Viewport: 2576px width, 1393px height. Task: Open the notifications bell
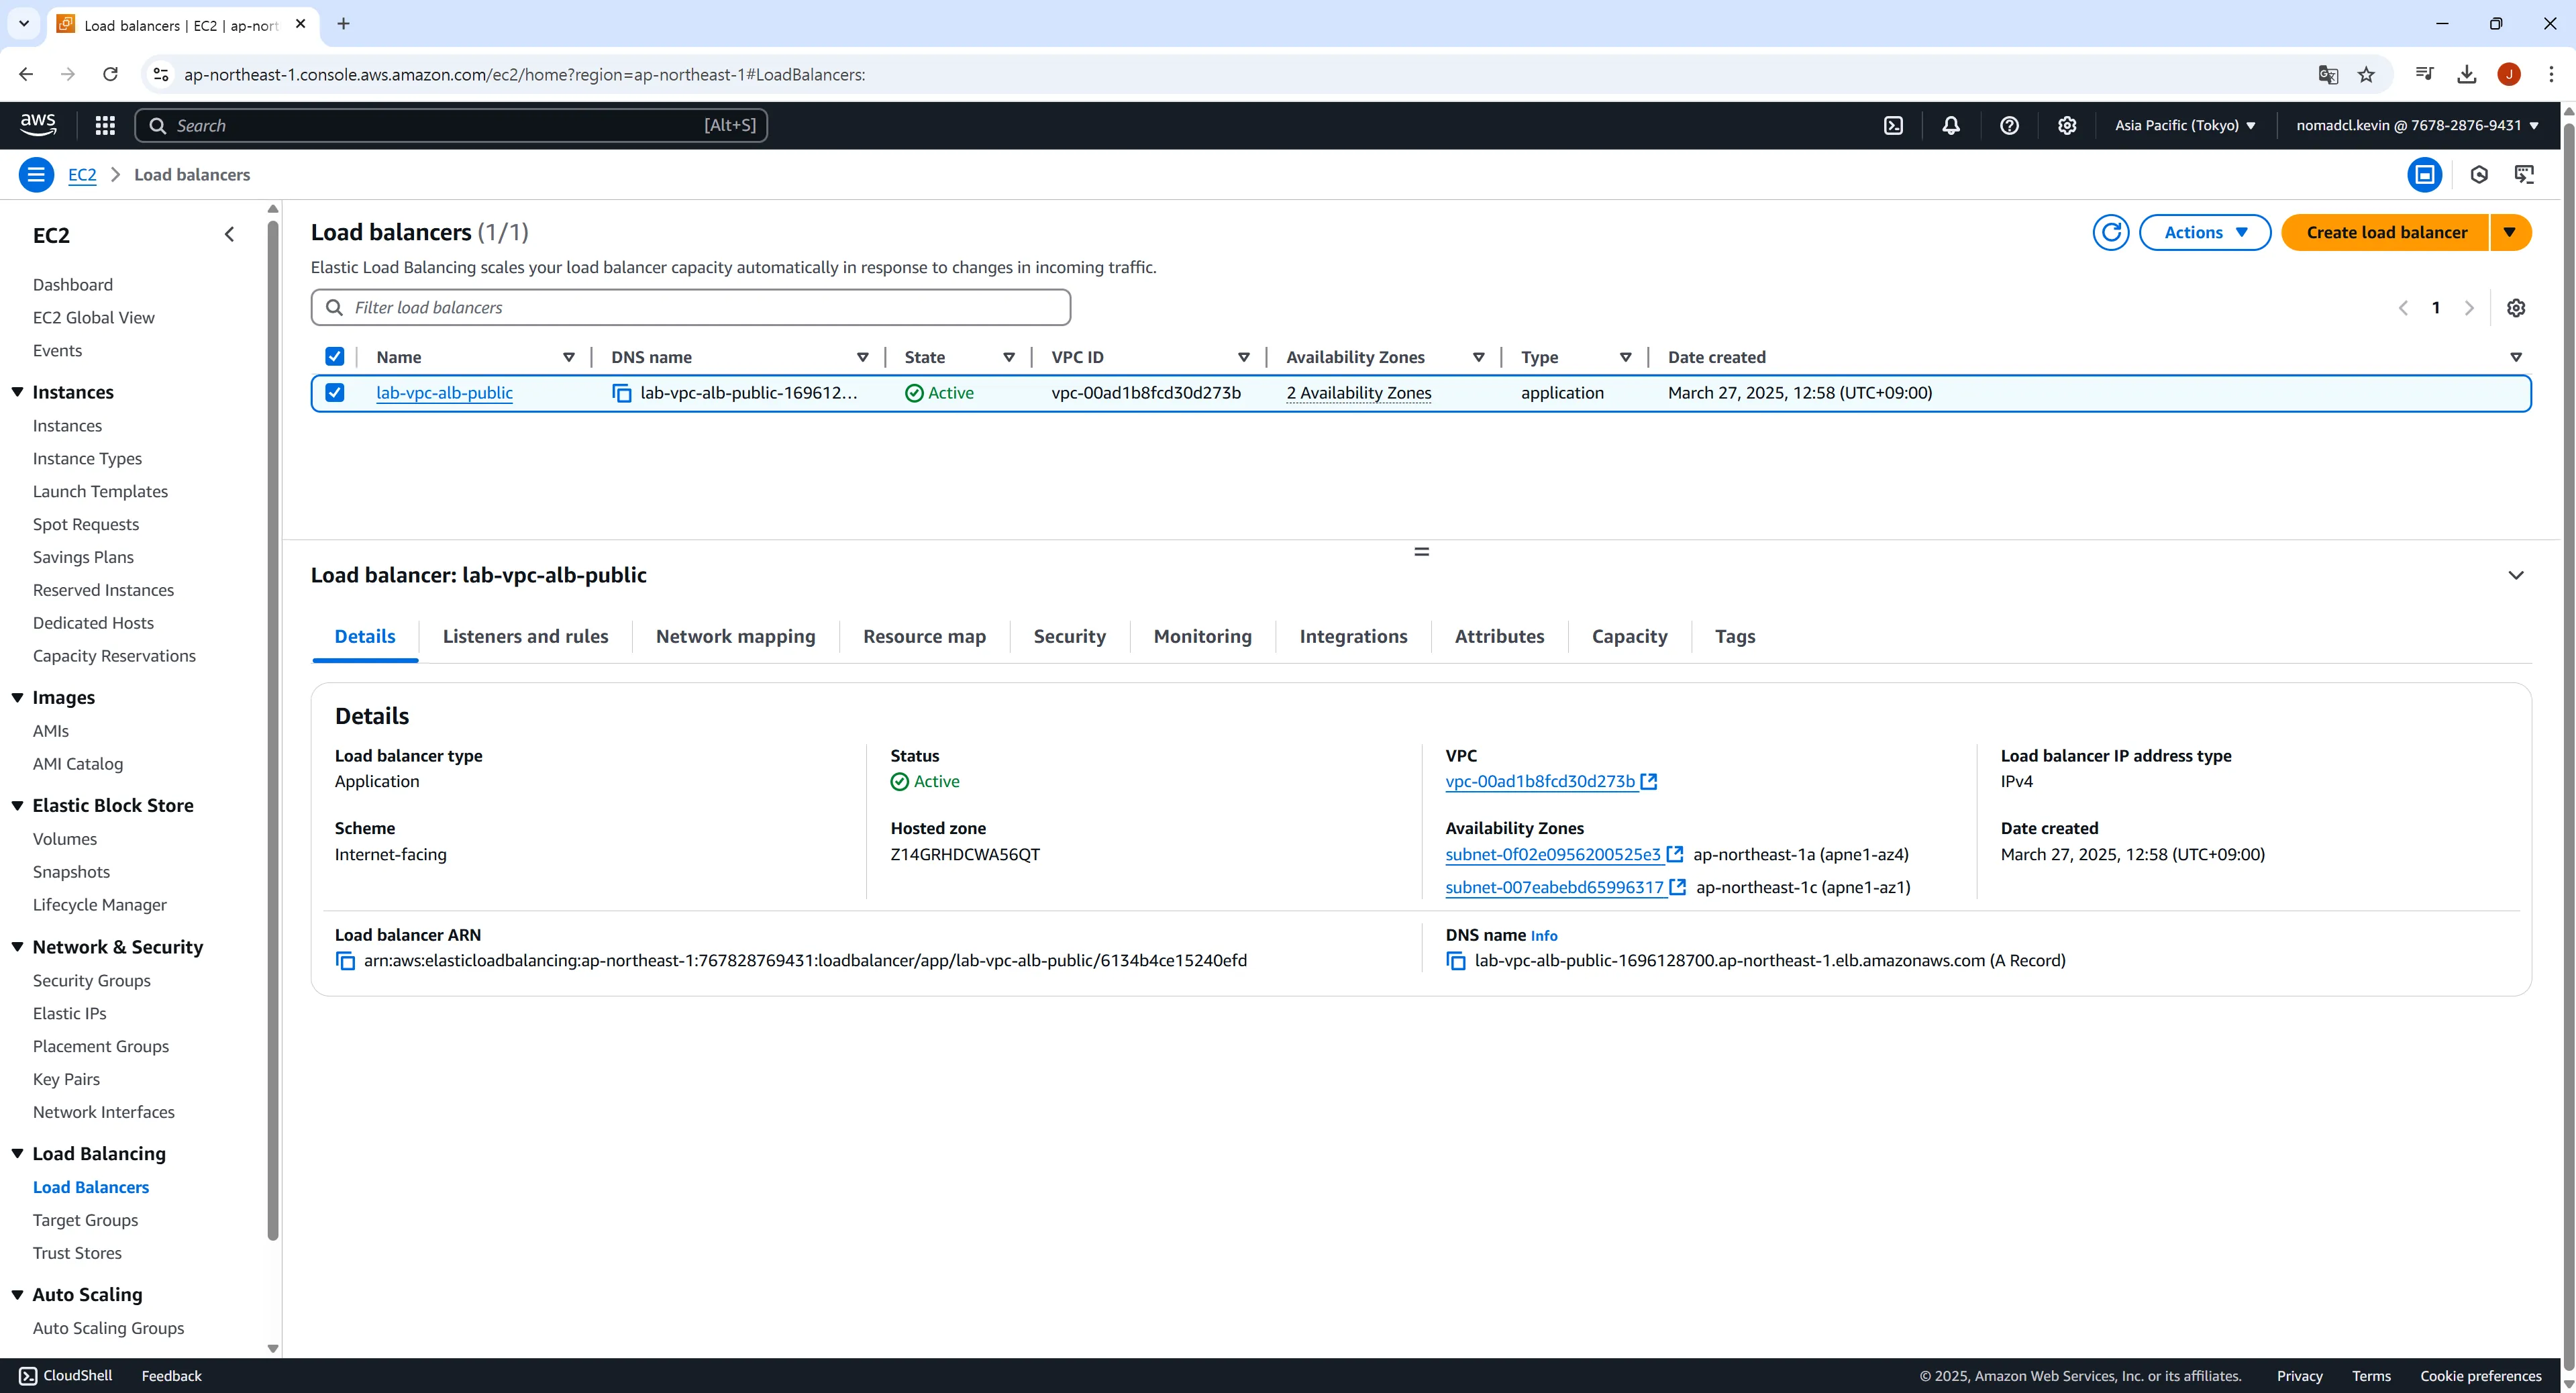(x=1950, y=125)
